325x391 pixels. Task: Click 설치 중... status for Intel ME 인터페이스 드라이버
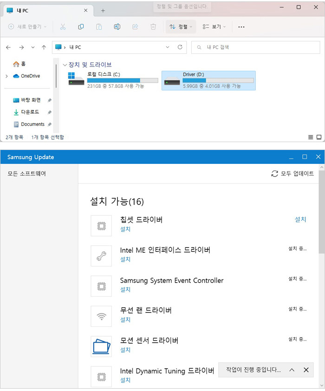297,248
